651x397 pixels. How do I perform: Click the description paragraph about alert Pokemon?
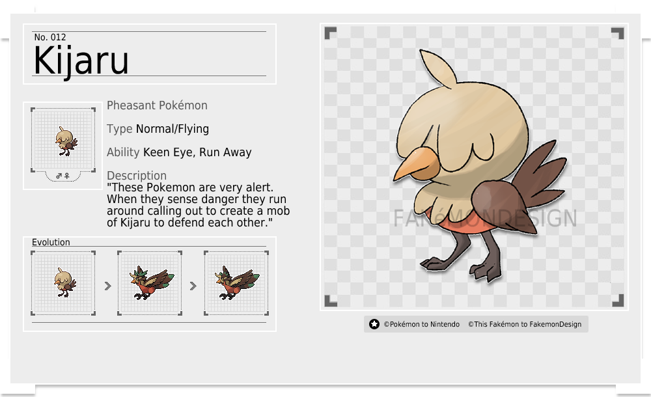click(x=198, y=205)
